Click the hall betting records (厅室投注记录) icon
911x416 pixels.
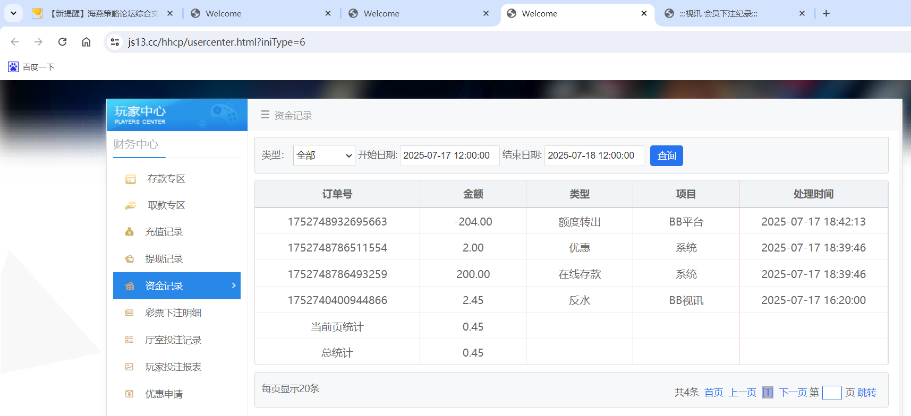tap(129, 340)
